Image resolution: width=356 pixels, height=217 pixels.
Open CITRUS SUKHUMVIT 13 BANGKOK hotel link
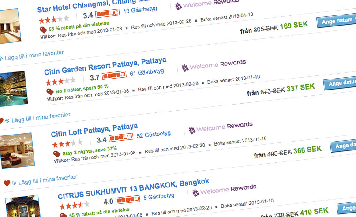point(133,189)
